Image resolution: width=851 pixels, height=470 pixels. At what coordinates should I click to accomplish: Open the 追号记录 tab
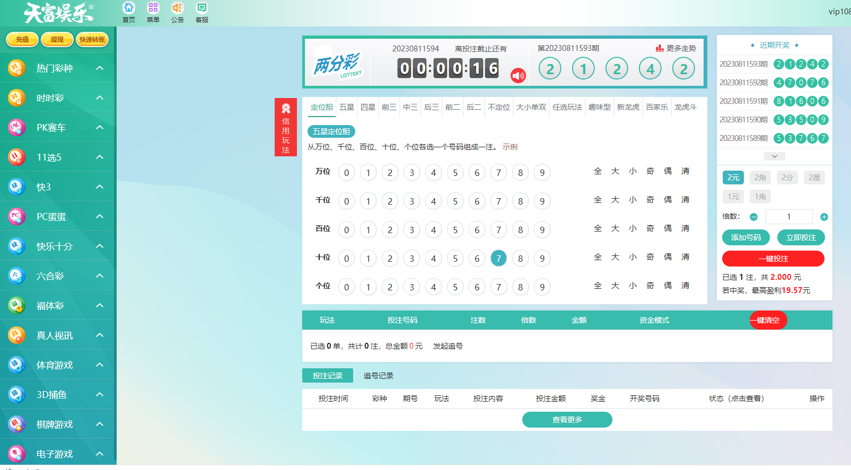378,376
